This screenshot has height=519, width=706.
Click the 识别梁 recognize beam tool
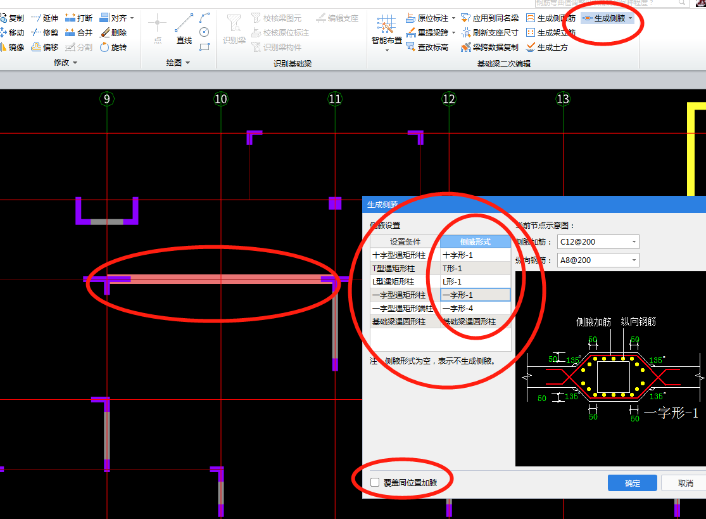click(x=234, y=29)
